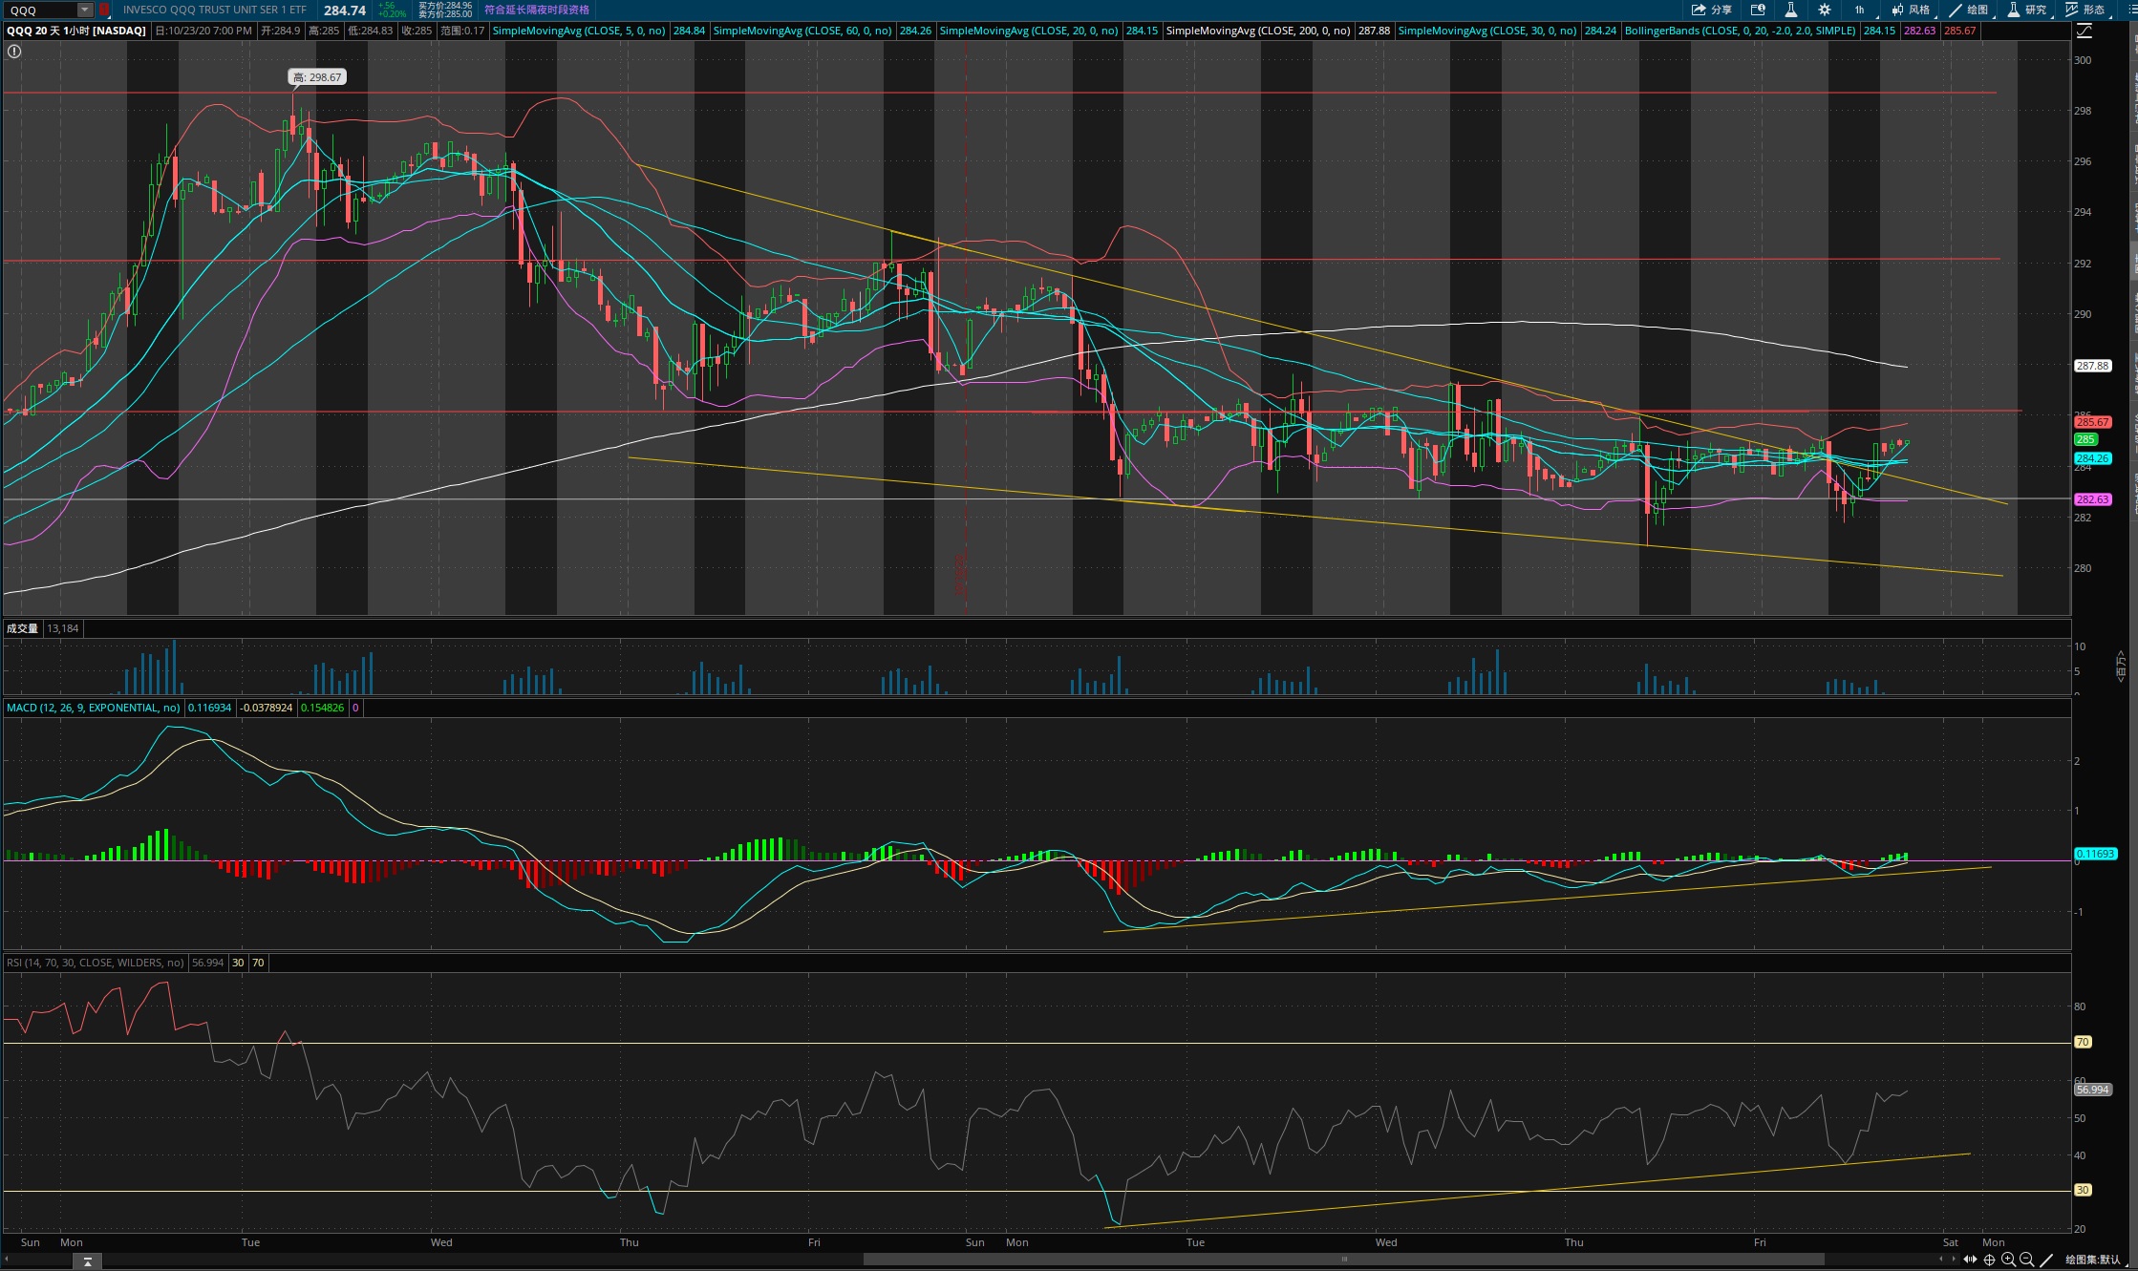
Task: Click the SimpleMovingAvg (CLOSE, 200, 0, no) label
Action: [x=1258, y=31]
